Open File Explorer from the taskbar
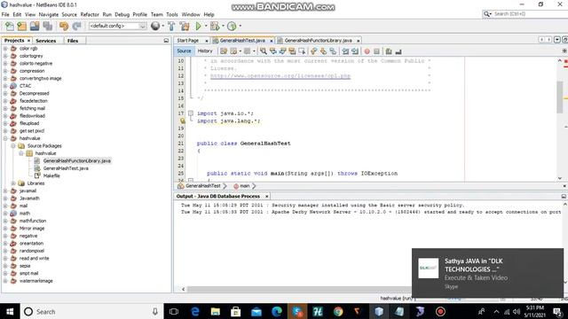This screenshot has width=568, height=319. point(215,311)
